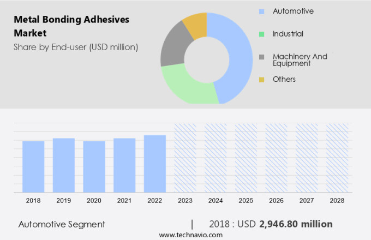
Task: Select the hatched 2023 forecast bar
Action: click(185, 158)
